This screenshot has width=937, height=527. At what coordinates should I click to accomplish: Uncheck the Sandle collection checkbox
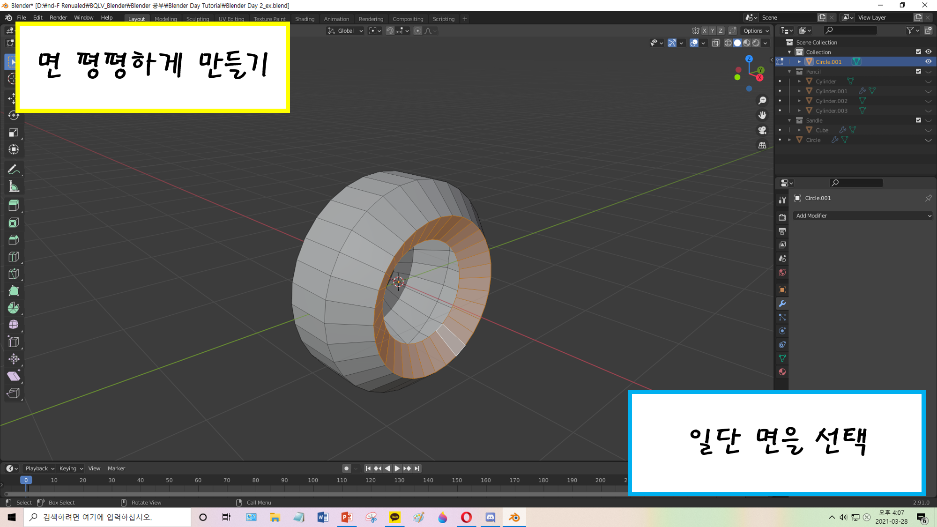918,120
